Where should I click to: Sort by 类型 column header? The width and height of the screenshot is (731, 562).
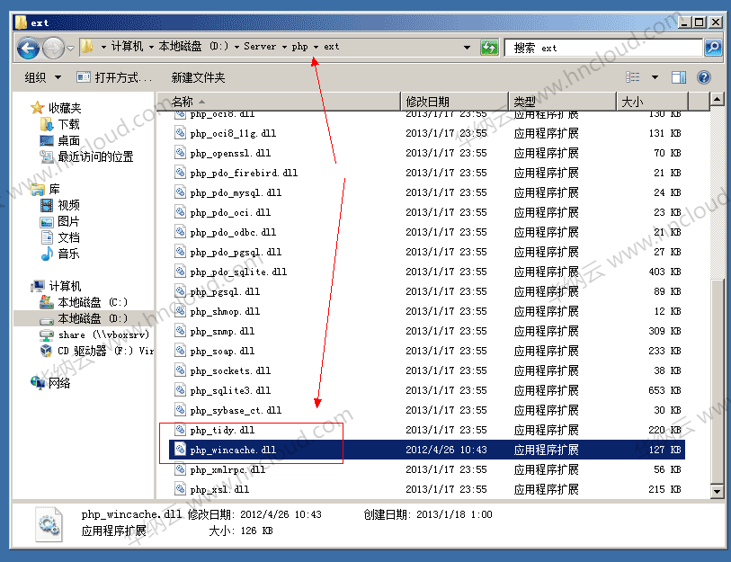[562, 102]
